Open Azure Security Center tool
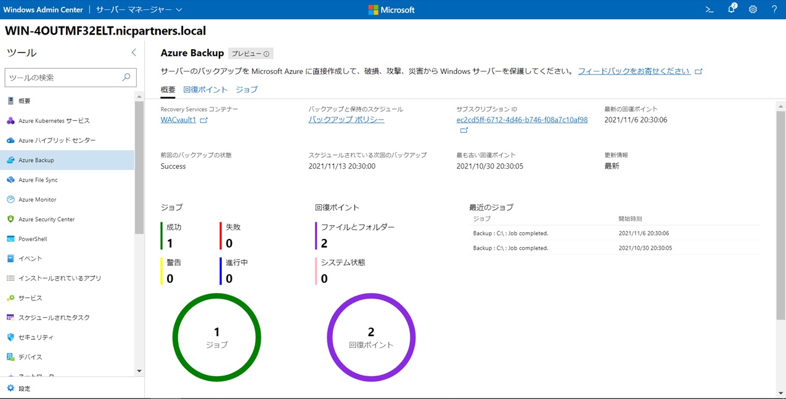 click(x=46, y=219)
